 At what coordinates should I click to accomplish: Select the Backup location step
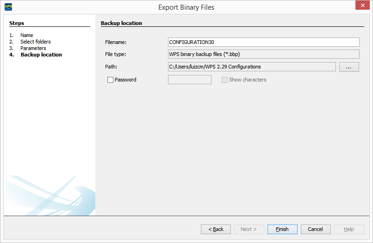click(x=41, y=55)
